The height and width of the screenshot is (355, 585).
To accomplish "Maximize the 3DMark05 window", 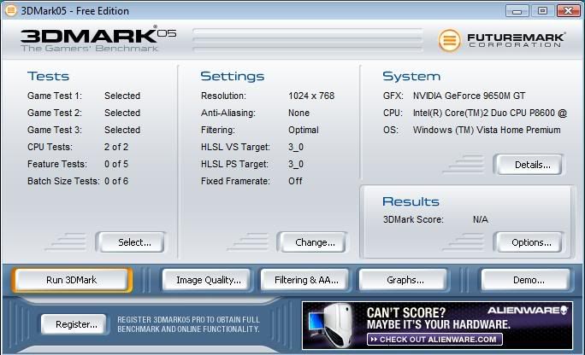I will point(542,11).
